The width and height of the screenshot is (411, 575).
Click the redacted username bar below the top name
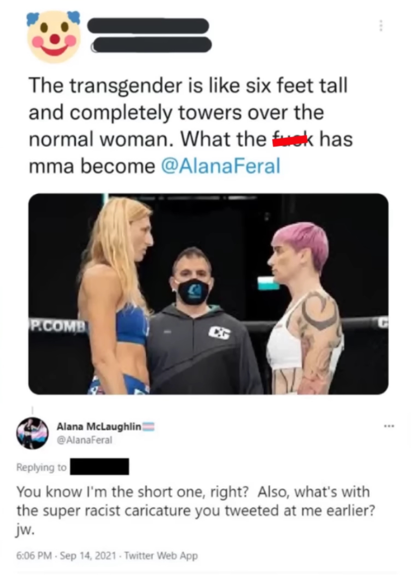(152, 45)
